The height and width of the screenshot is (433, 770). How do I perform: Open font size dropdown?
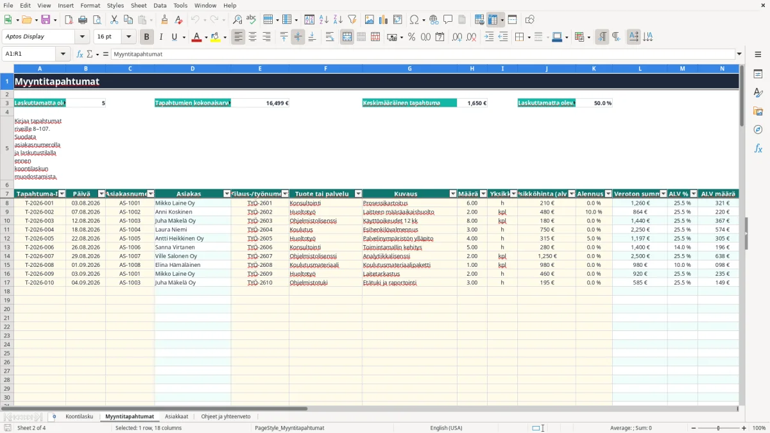[x=129, y=37]
